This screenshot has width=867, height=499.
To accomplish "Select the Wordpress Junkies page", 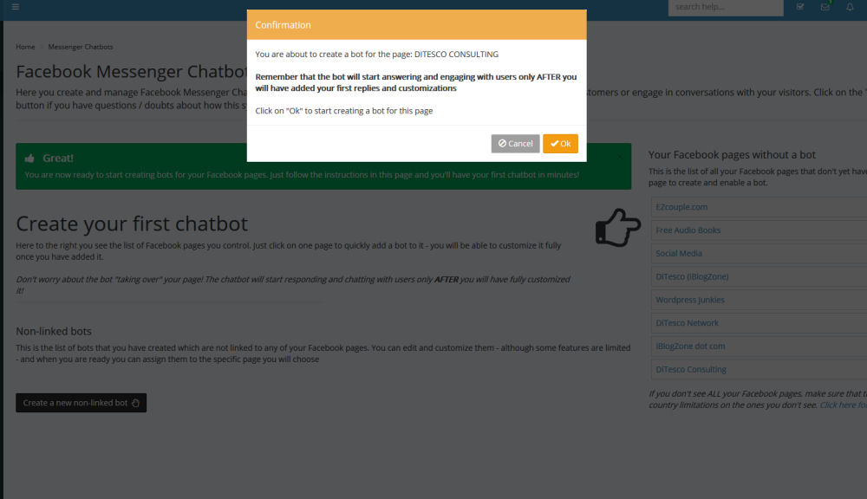I will (759, 300).
